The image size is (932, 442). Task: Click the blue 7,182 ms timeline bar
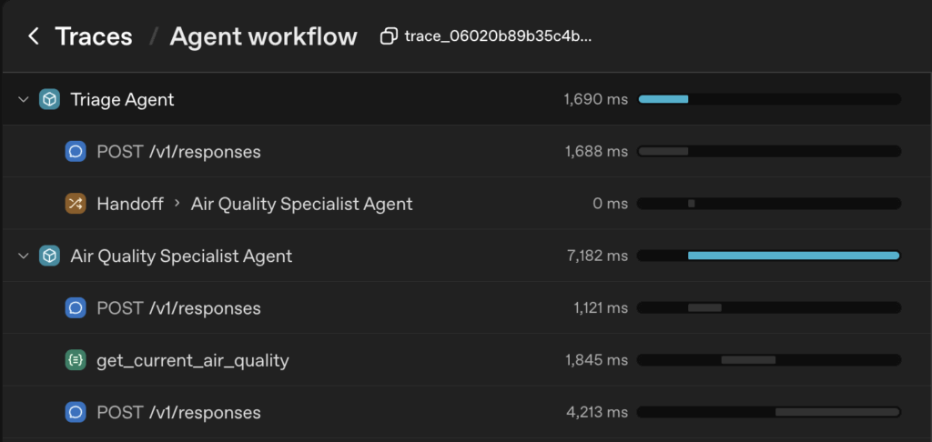(x=793, y=256)
